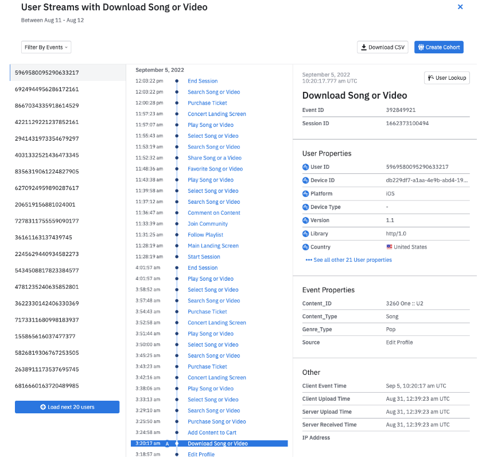Click the Download CSV button
Image resolution: width=482 pixels, height=465 pixels.
coord(382,47)
